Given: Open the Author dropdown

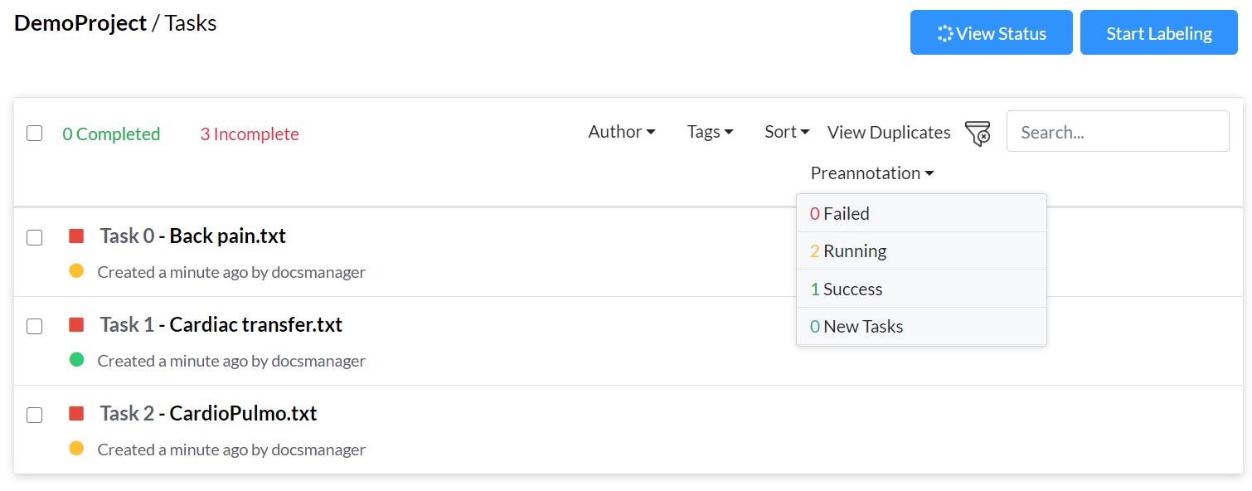Looking at the screenshot, I should point(622,132).
